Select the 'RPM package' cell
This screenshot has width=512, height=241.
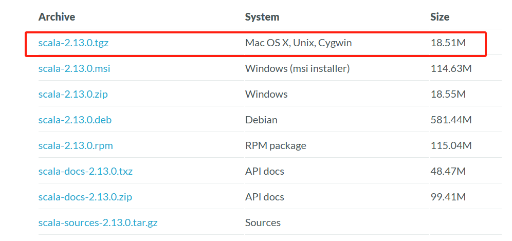coord(276,145)
